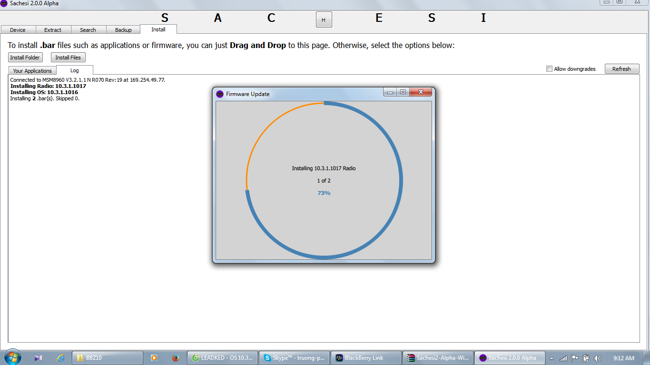
Task: Go to the Backup tab
Action: click(123, 30)
